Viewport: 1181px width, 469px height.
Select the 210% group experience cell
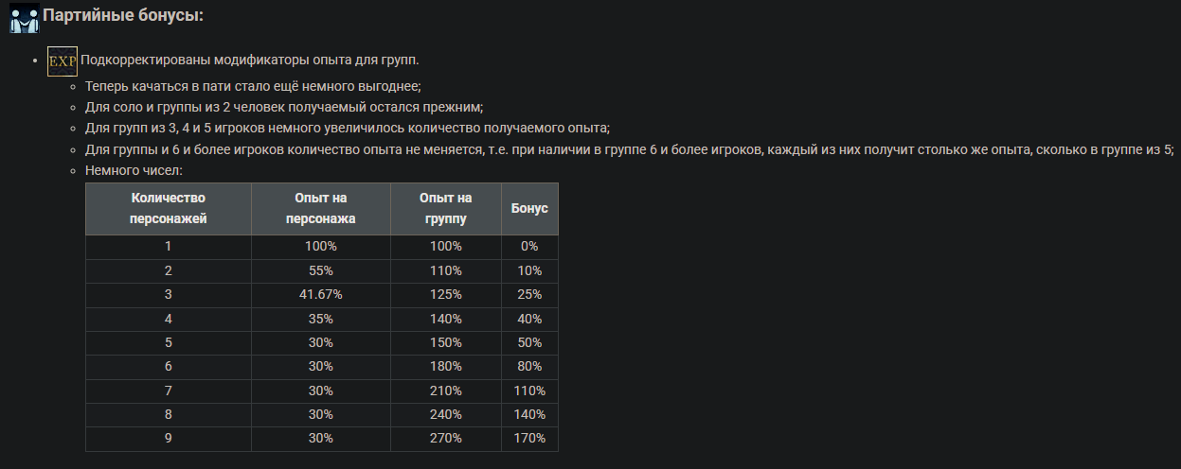coord(446,391)
